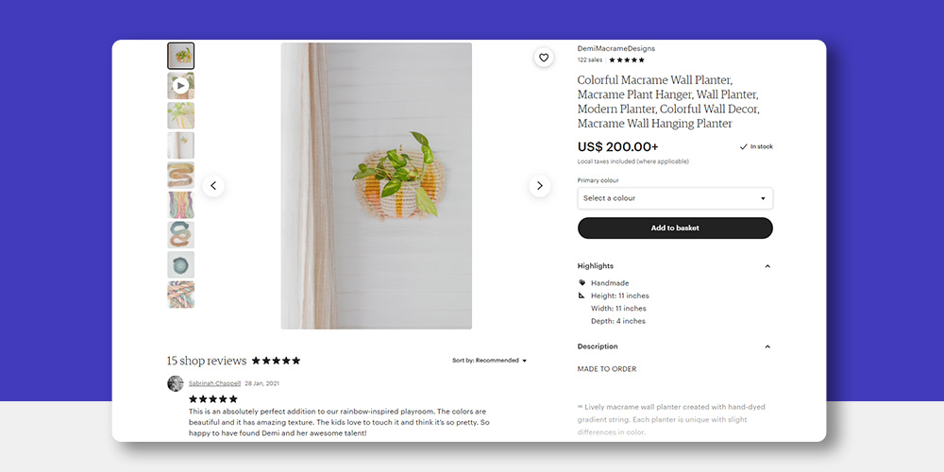Image resolution: width=944 pixels, height=472 pixels.
Task: Go to previous product image arrow
Action: click(213, 186)
